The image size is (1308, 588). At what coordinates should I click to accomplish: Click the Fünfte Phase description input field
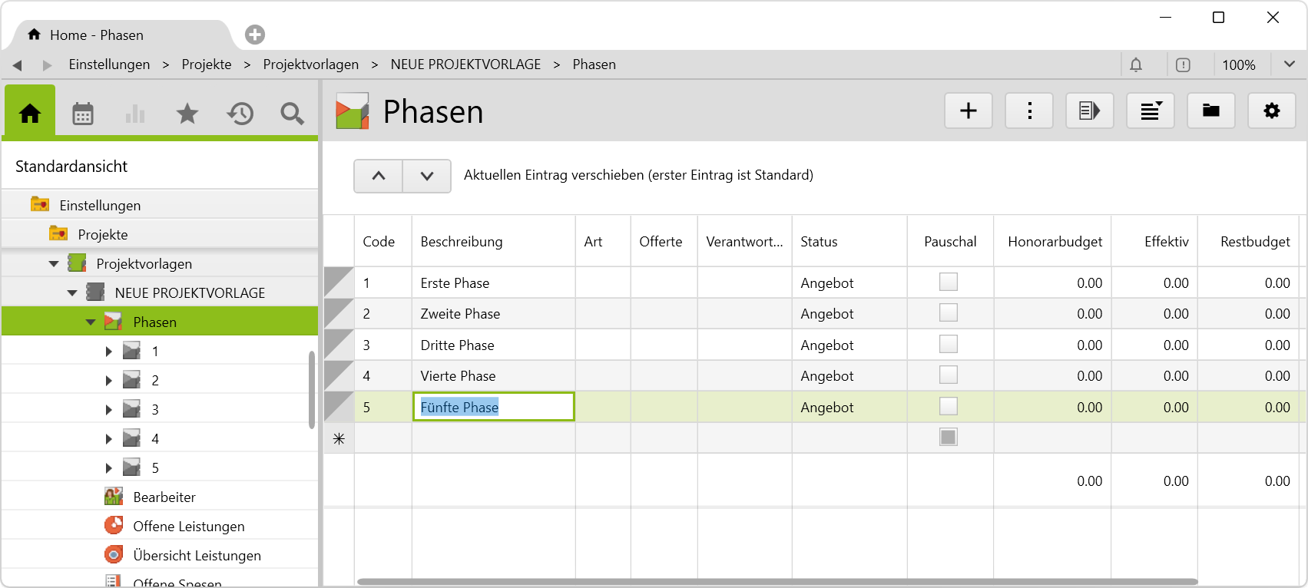(x=493, y=407)
